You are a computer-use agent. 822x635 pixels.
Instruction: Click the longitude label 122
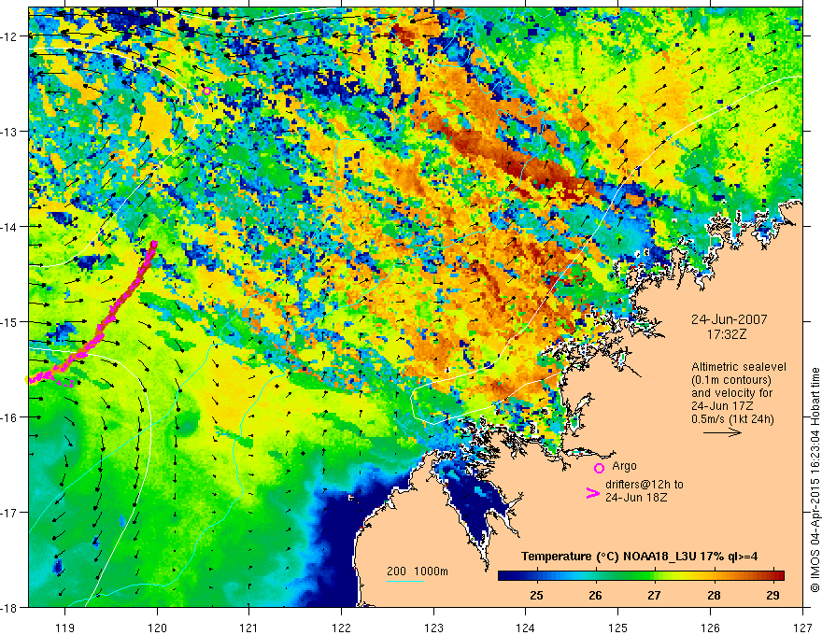point(341,628)
